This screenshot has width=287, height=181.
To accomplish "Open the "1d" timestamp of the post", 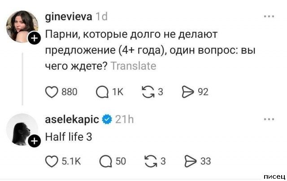I will pyautogui.click(x=101, y=17).
